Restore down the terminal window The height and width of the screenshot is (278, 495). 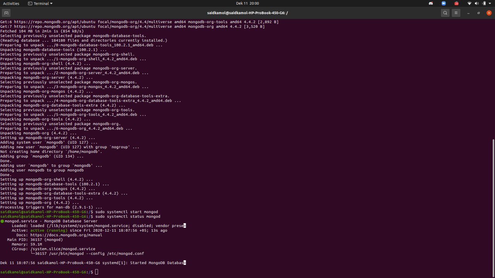[478, 13]
